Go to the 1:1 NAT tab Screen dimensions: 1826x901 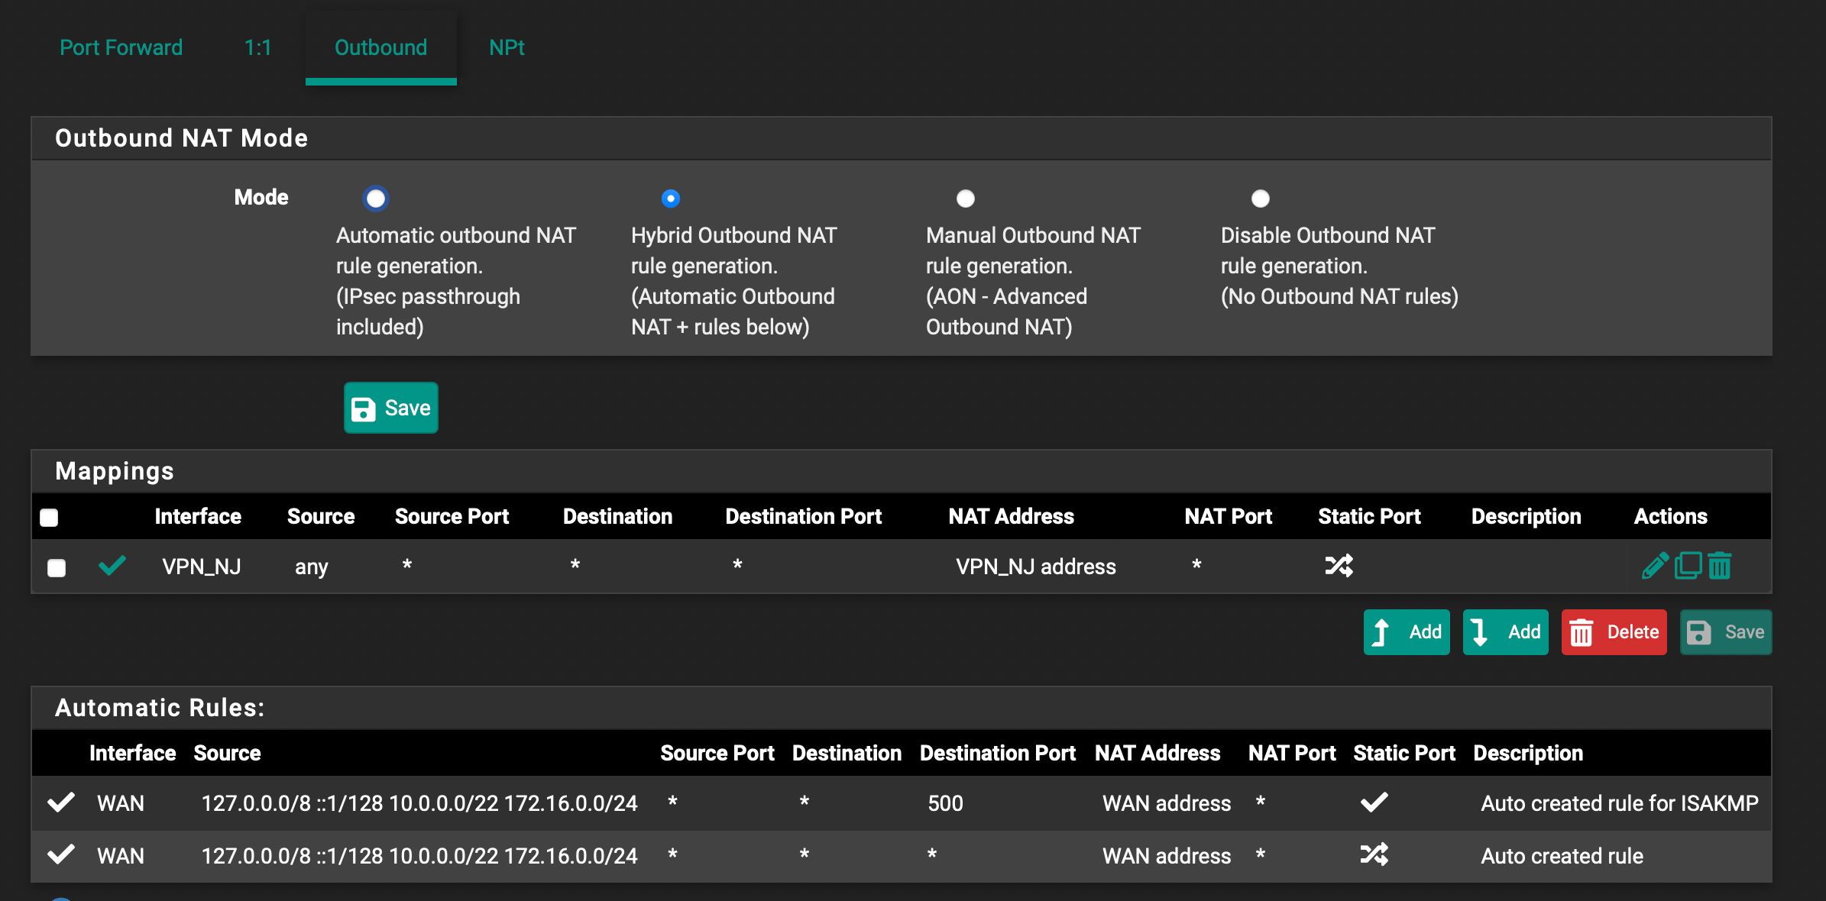pos(257,47)
